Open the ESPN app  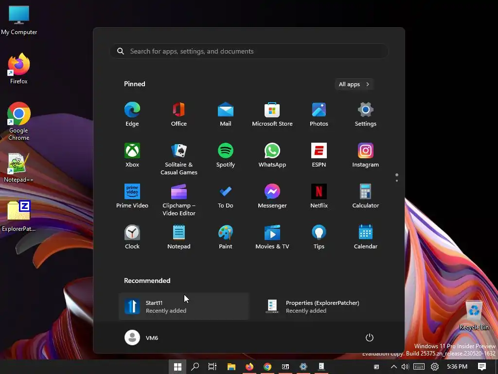coord(319,155)
